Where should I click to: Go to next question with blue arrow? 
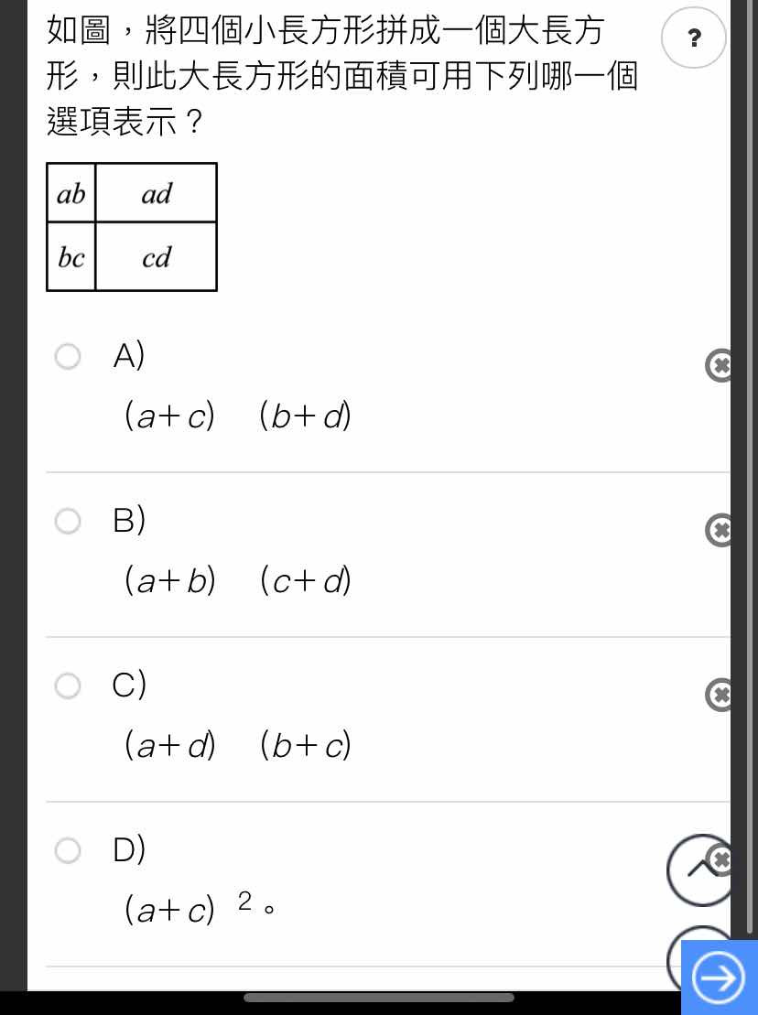coord(720,977)
